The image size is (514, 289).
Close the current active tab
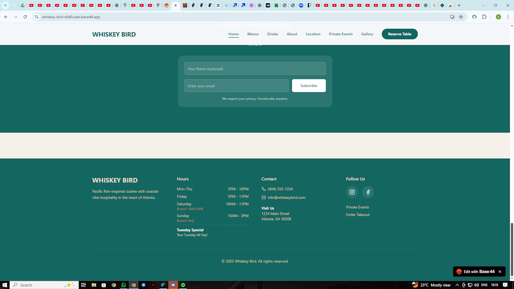tap(176, 5)
